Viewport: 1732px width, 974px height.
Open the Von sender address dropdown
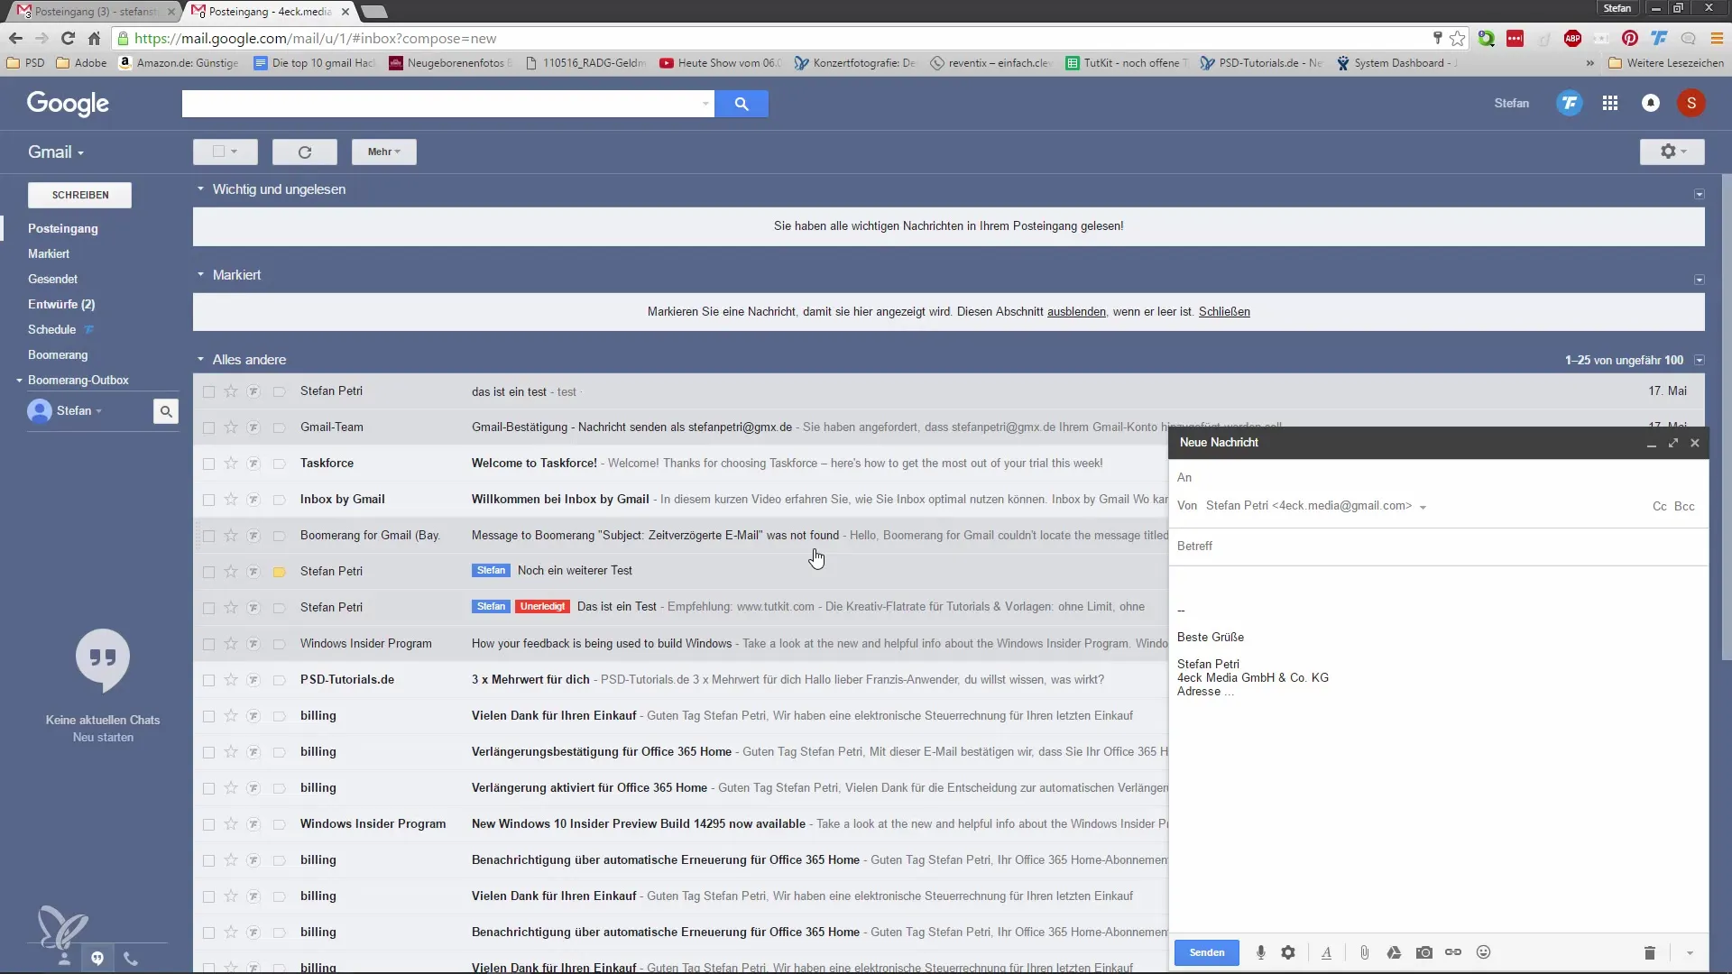[x=1423, y=507]
